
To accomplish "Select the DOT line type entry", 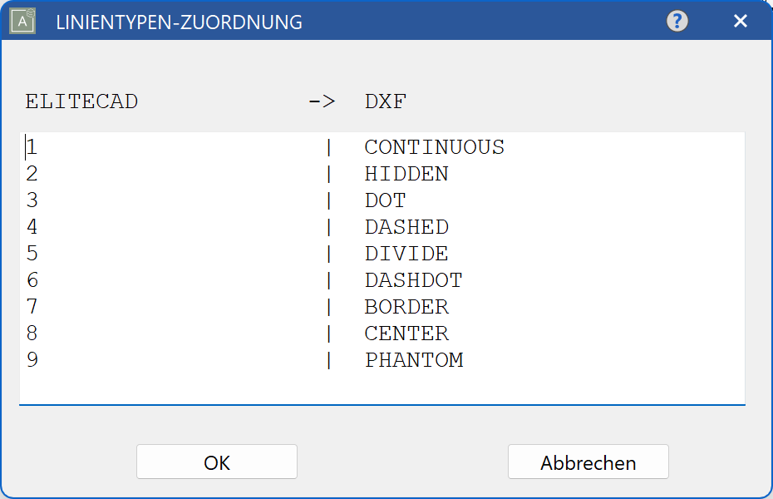I will [386, 200].
